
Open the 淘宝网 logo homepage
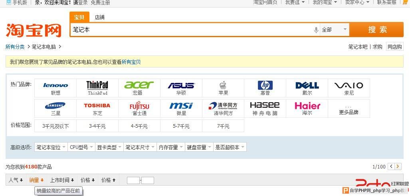point(34,30)
